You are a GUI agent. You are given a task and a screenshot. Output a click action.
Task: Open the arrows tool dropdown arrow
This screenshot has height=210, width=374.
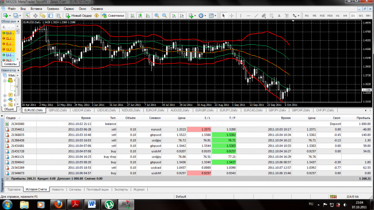[x=299, y=16]
